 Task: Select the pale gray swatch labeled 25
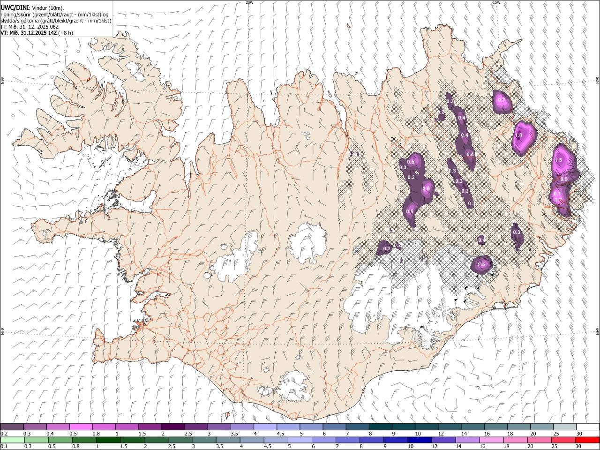coord(564,427)
